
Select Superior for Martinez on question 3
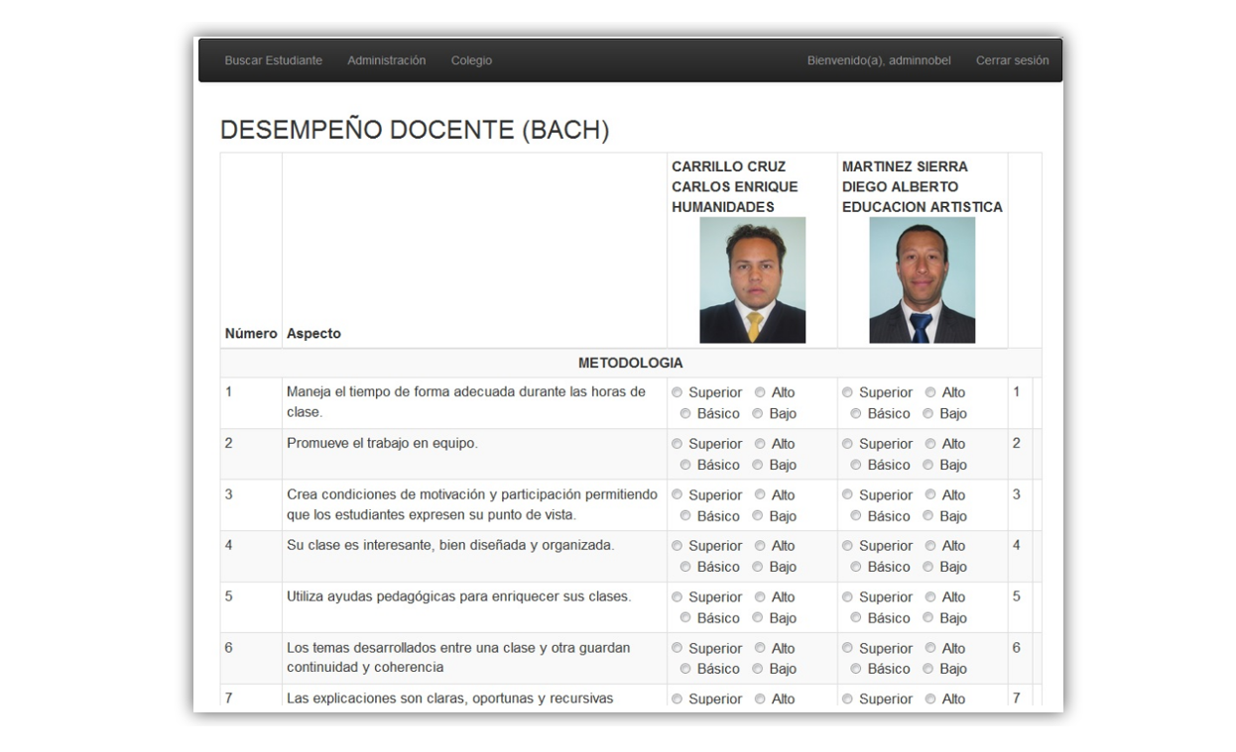[847, 495]
